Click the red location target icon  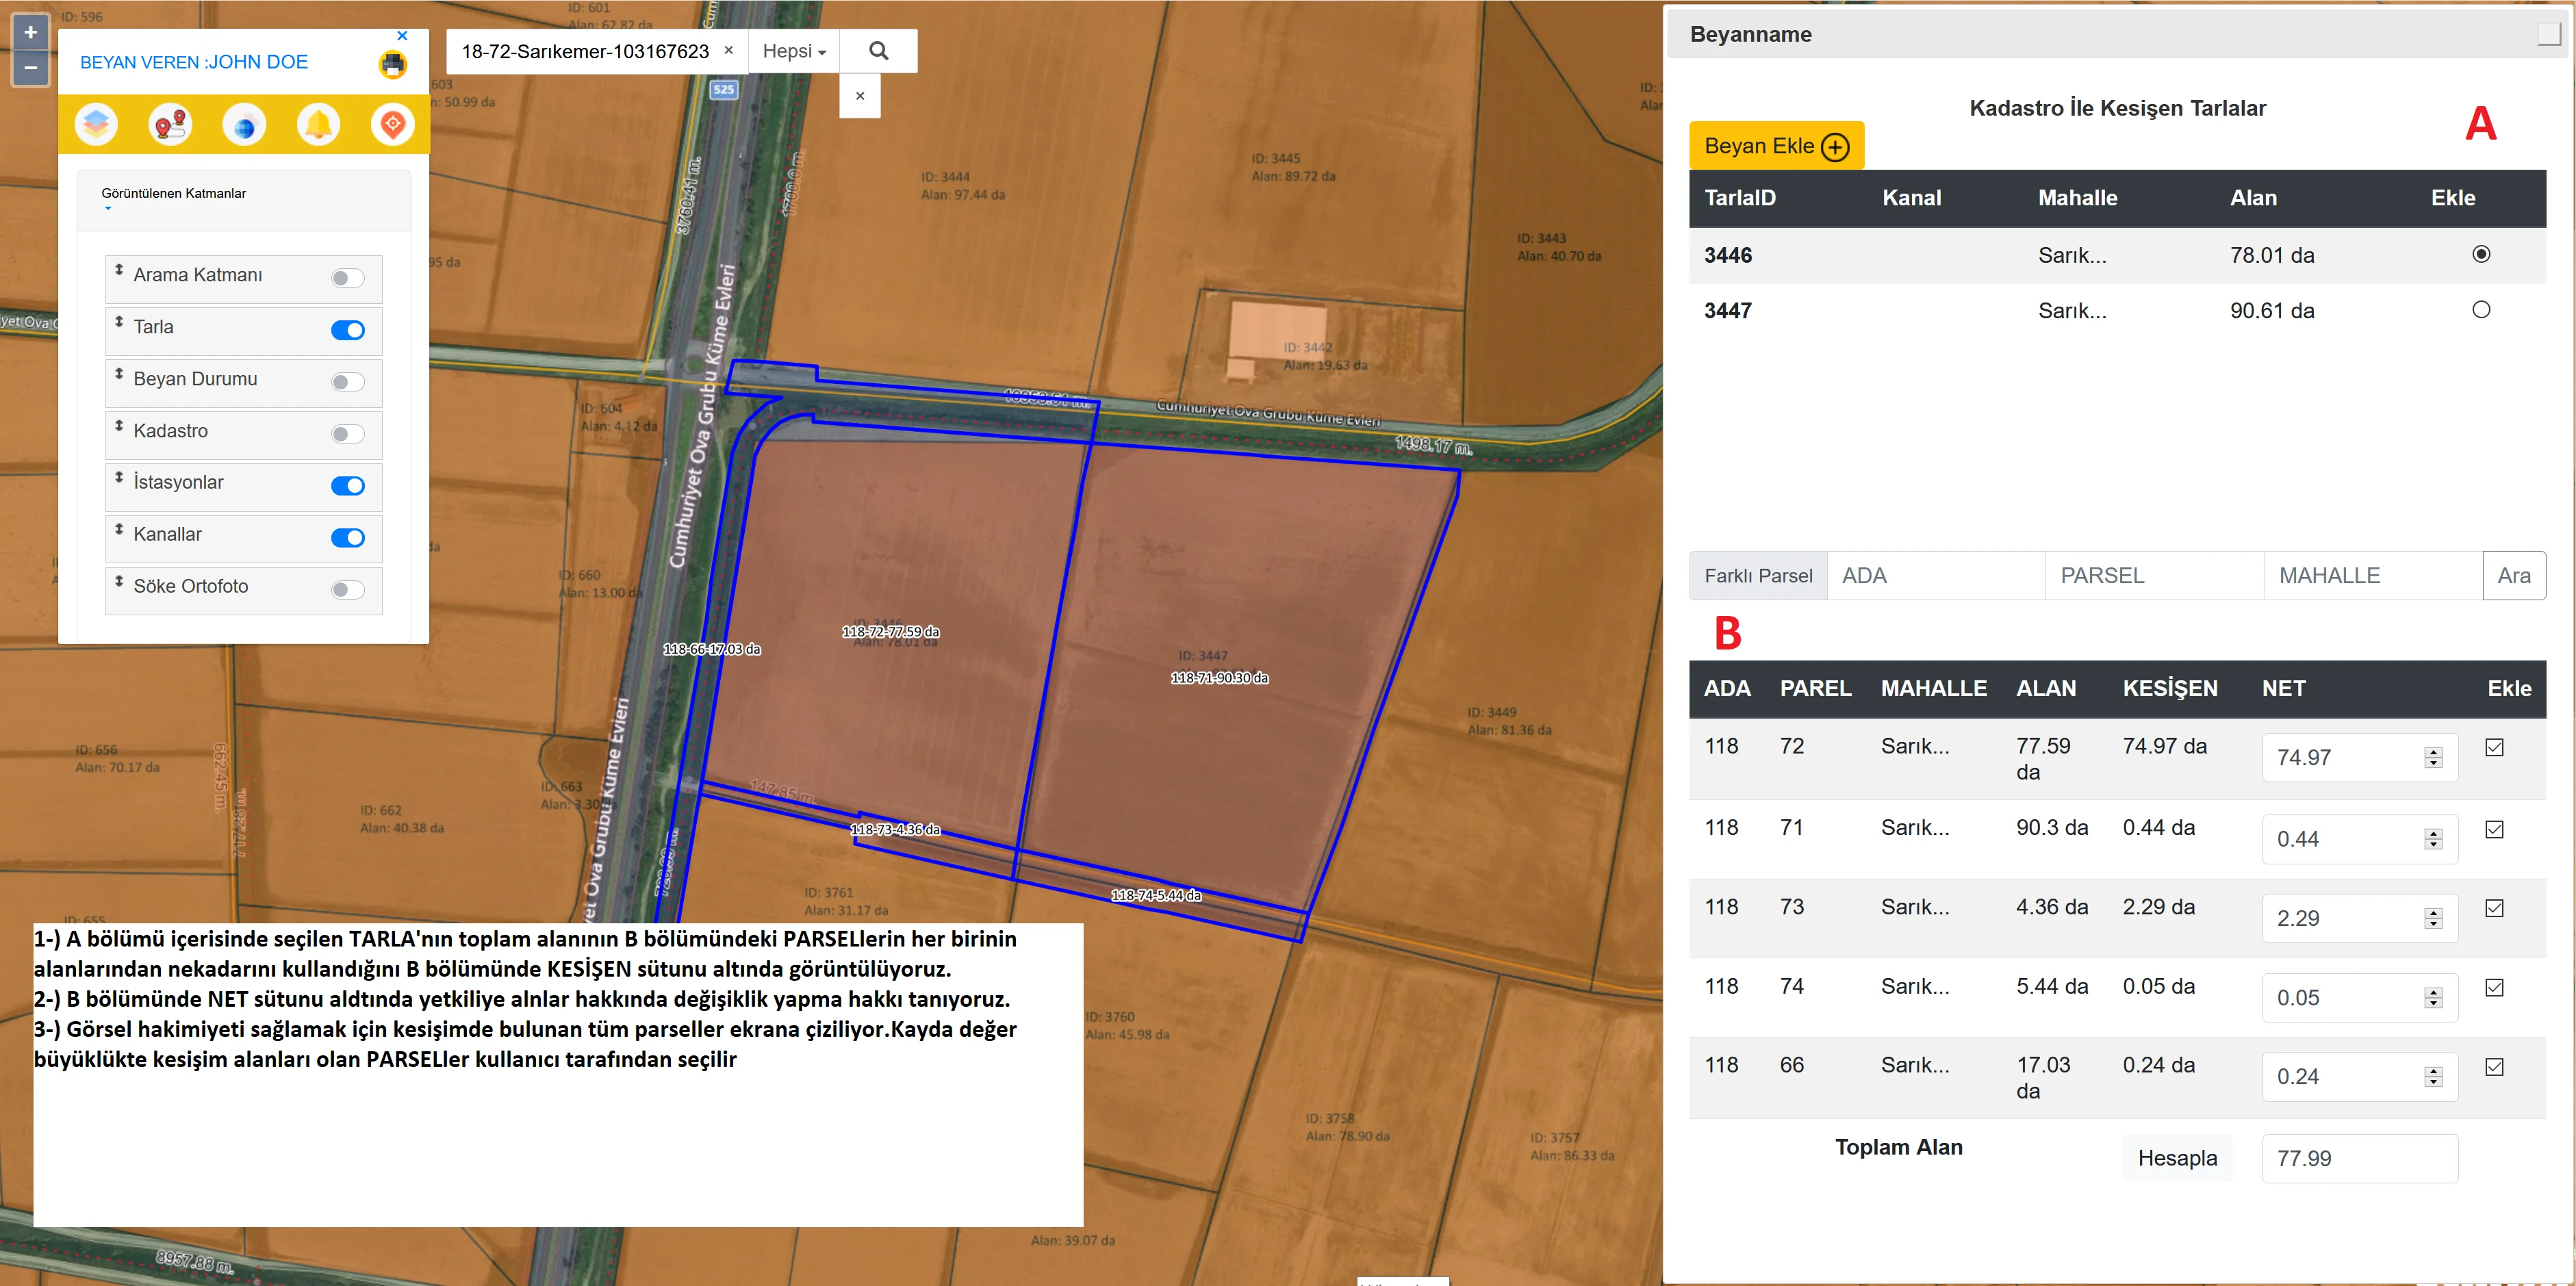[392, 125]
